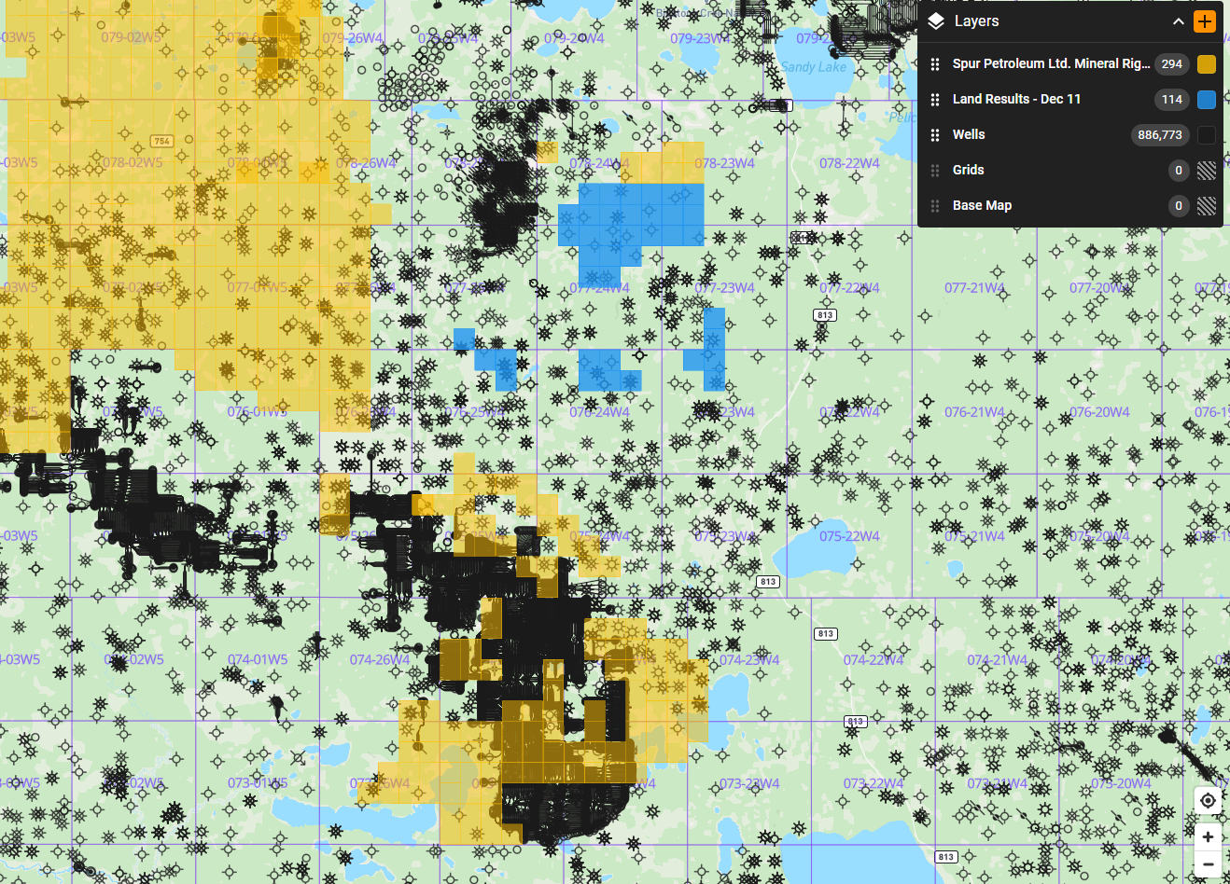Click the orange add layer plus button

[x=1205, y=21]
